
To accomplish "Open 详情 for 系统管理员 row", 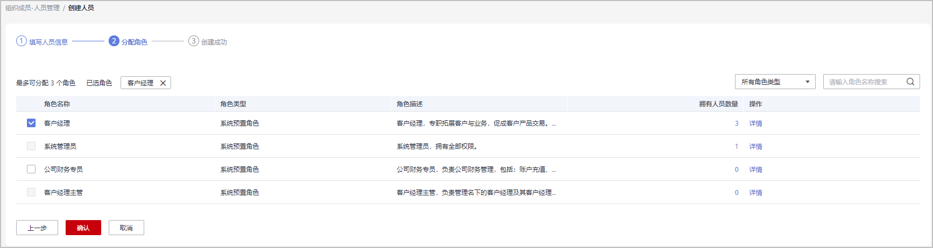I will [755, 147].
